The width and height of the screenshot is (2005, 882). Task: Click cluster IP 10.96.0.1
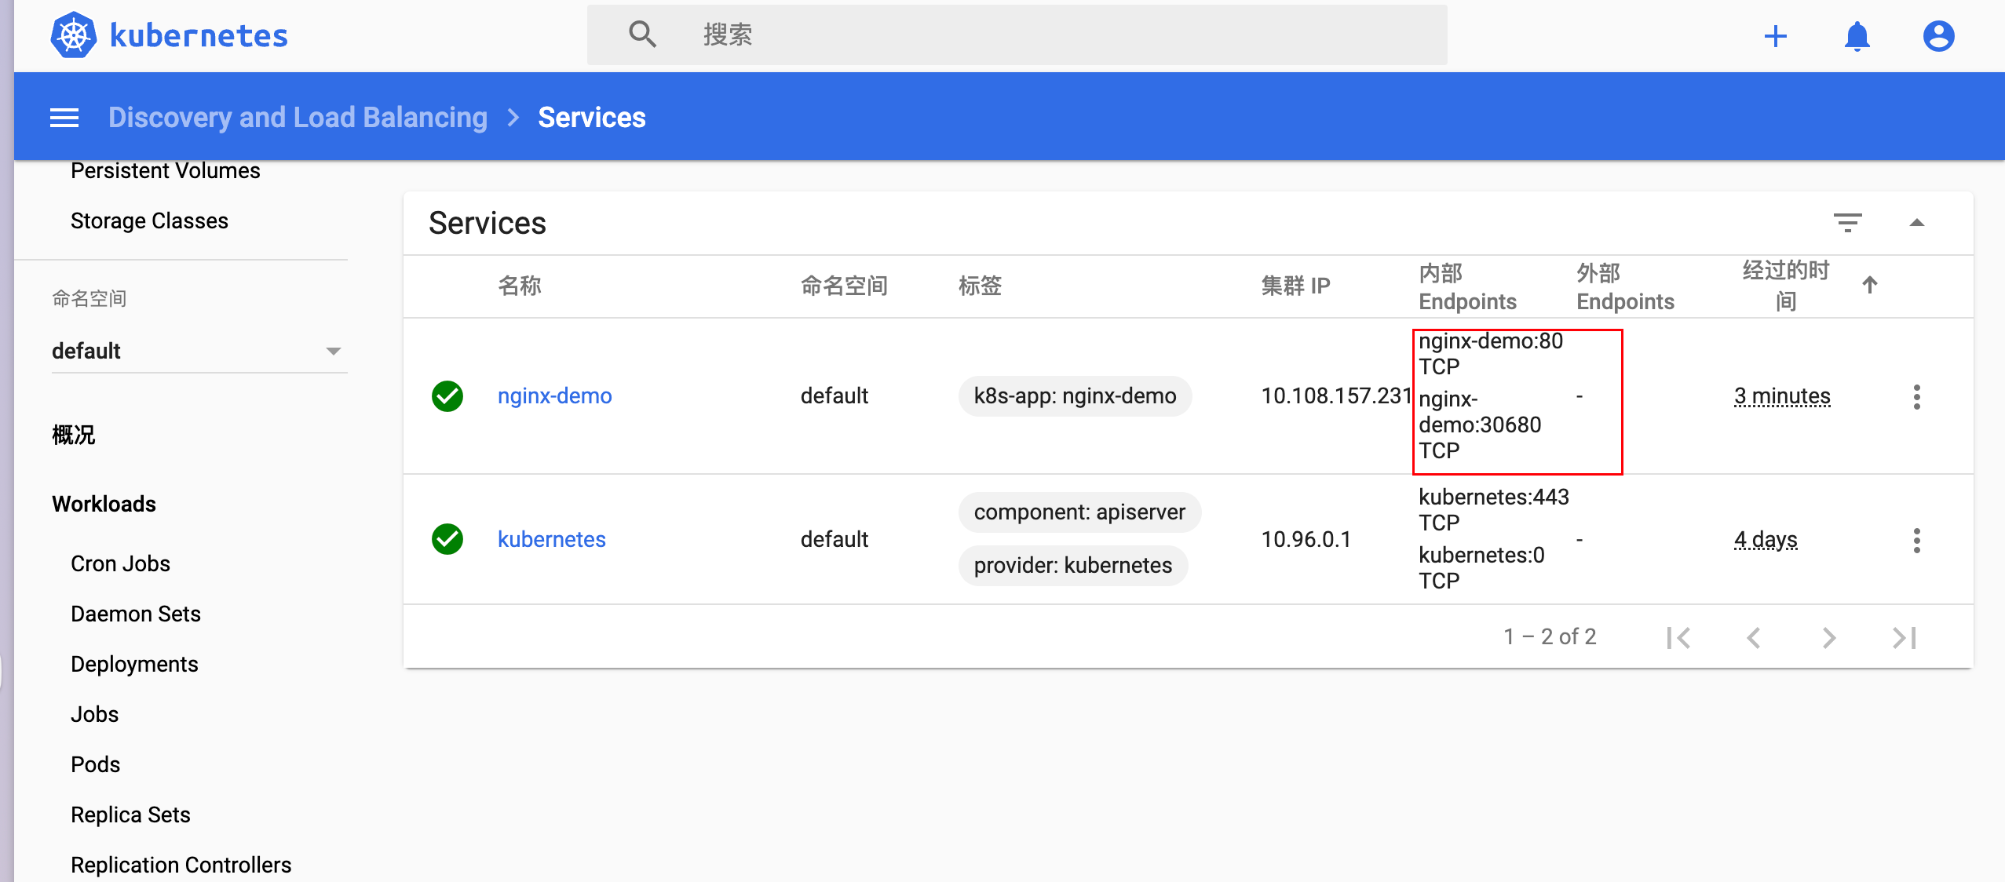[x=1306, y=539]
